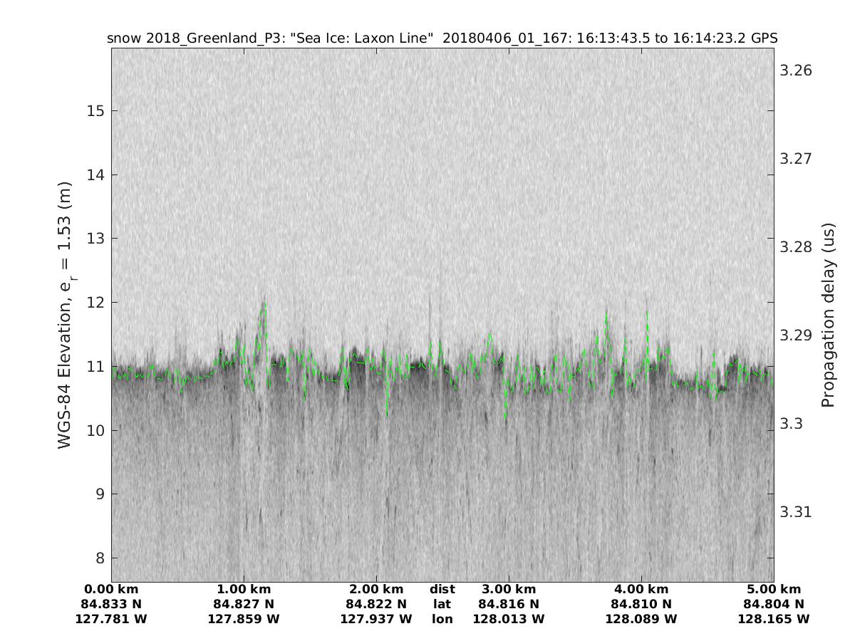Click the 3.28 propagation delay tick label
This screenshot has height=641, width=855.
(796, 247)
